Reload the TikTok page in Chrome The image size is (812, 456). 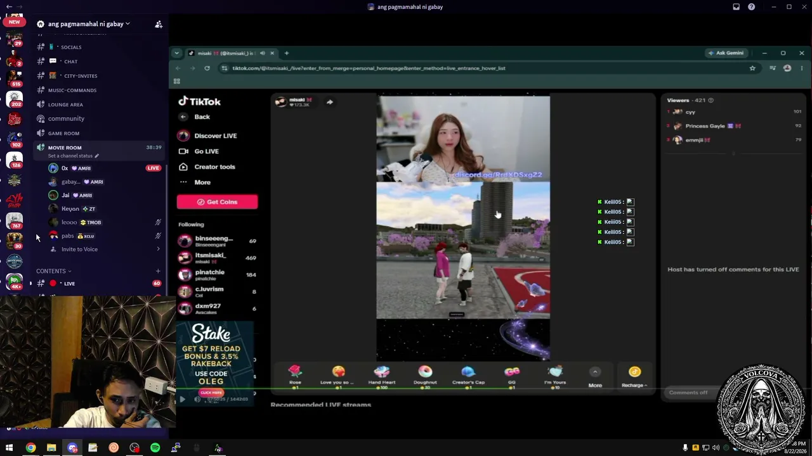(207, 68)
